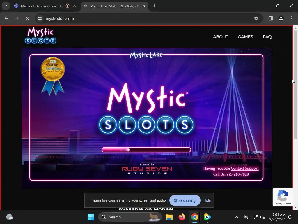Viewport: 298px width, 224px height.
Task: Open a new browser tab
Action: tap(154, 6)
